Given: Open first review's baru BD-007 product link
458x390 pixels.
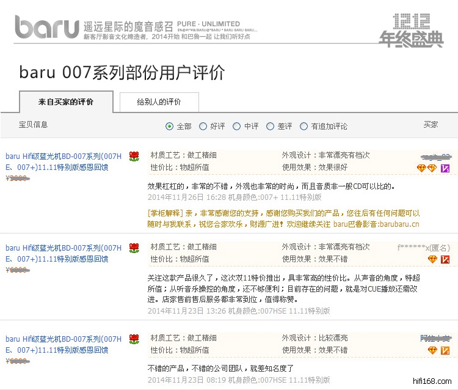Looking at the screenshot, I should tap(64, 162).
